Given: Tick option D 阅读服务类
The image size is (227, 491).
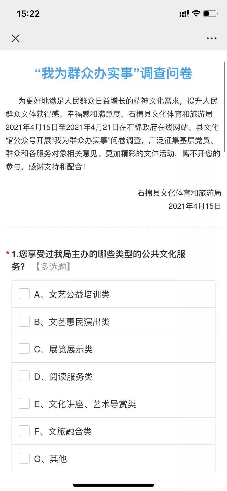Looking at the screenshot, I should [x=113, y=376].
